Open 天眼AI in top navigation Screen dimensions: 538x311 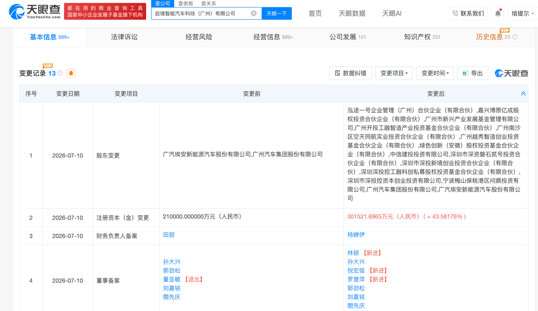click(392, 13)
